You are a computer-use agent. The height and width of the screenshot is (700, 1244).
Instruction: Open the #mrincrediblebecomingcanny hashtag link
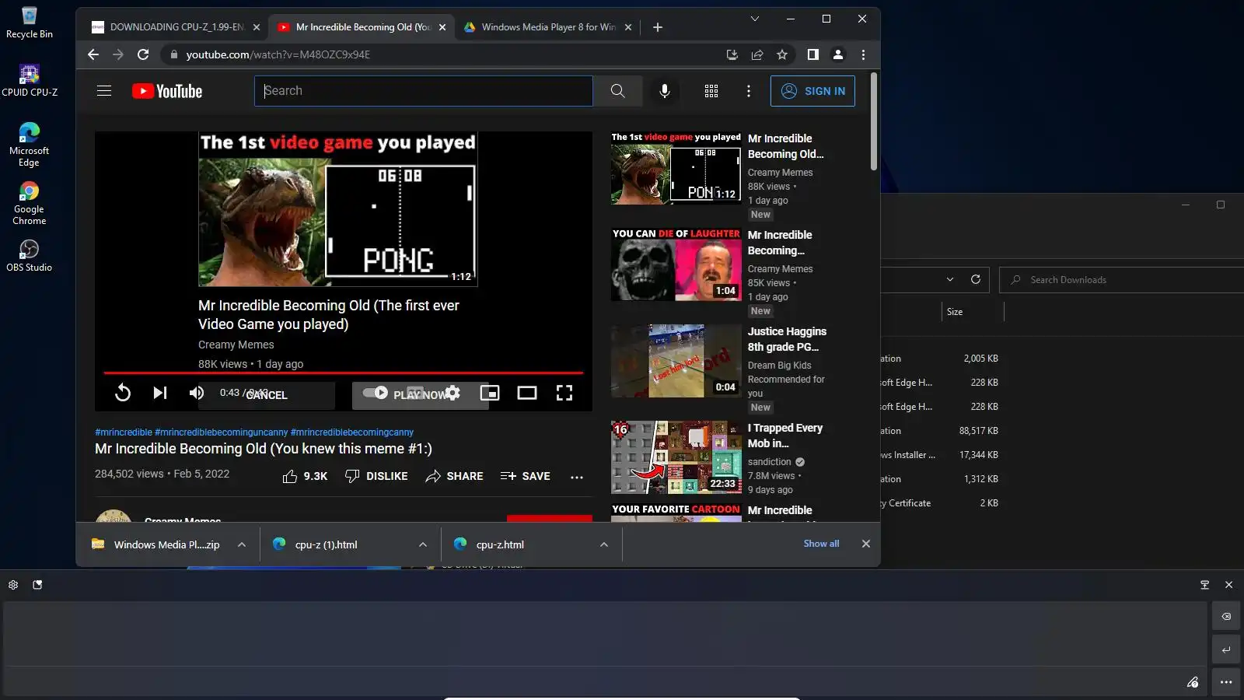(352, 432)
